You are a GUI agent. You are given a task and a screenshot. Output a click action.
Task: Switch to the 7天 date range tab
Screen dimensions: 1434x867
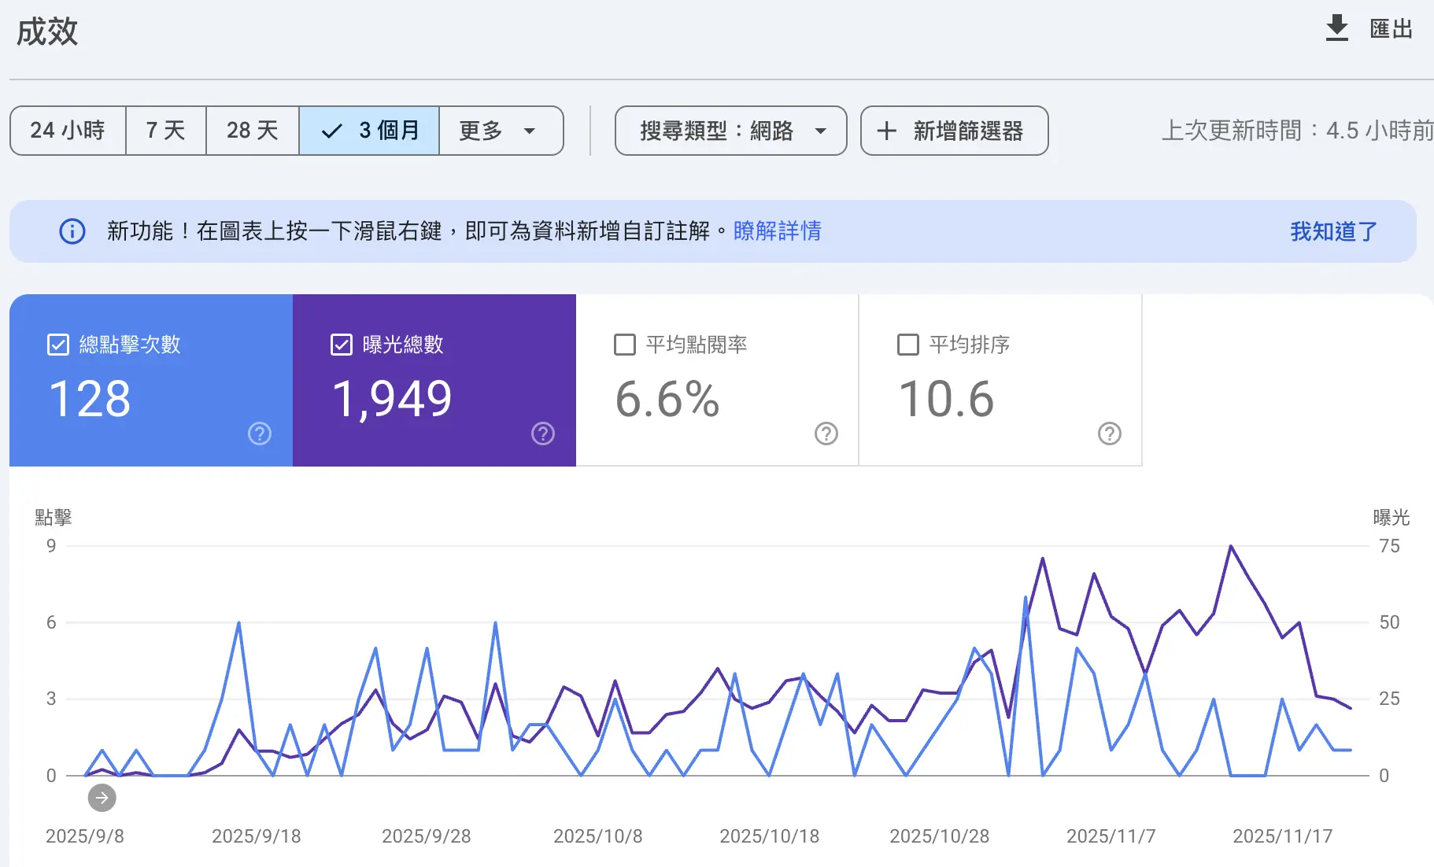pyautogui.click(x=165, y=131)
